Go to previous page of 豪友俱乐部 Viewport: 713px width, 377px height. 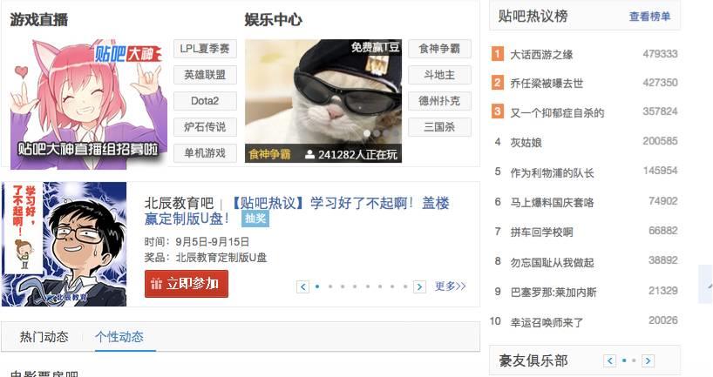[x=610, y=360]
